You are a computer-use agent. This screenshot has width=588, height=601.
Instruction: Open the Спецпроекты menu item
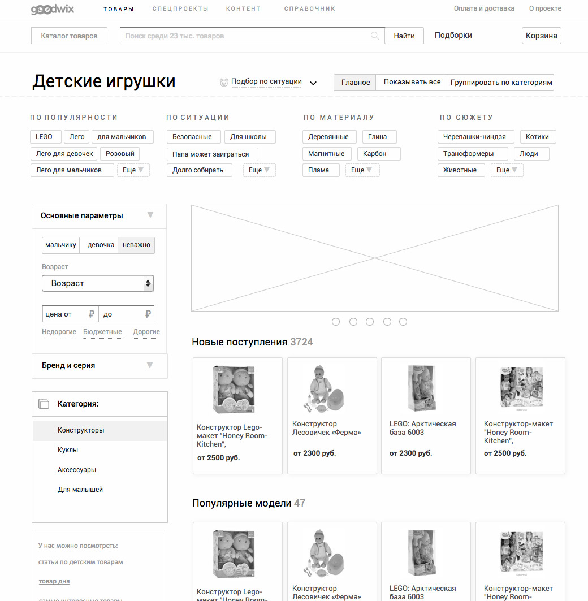point(180,9)
